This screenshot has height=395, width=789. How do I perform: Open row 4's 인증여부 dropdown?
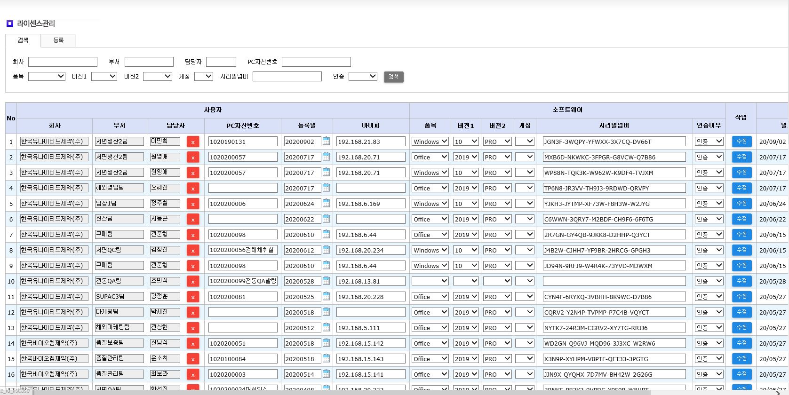click(709, 188)
